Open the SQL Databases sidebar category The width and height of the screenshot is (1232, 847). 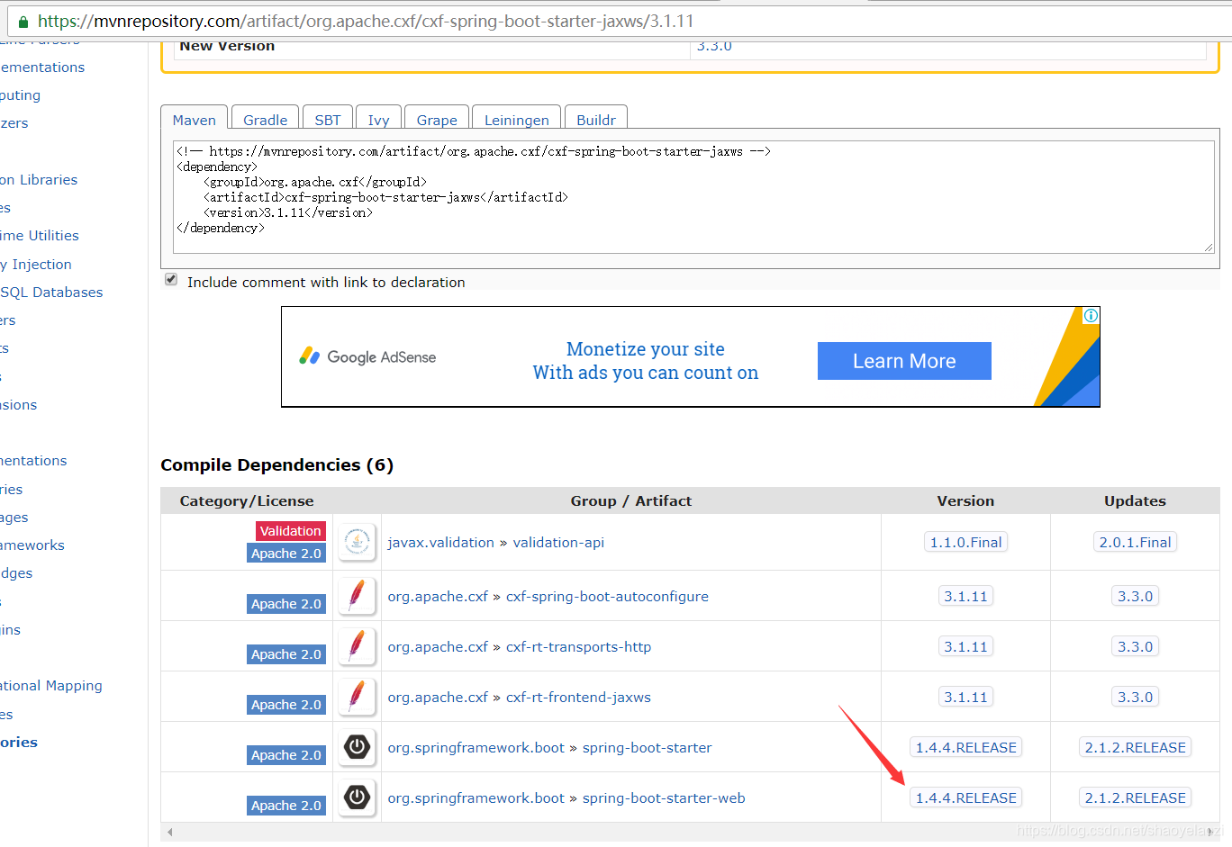[51, 292]
